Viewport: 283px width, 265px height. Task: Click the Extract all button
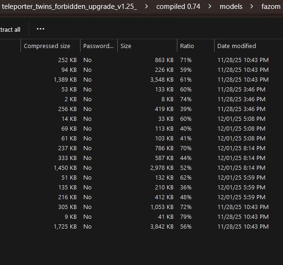10,30
